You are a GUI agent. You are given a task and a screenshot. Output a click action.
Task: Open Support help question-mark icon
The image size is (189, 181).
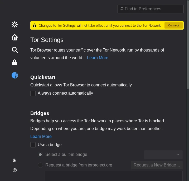[15, 170]
